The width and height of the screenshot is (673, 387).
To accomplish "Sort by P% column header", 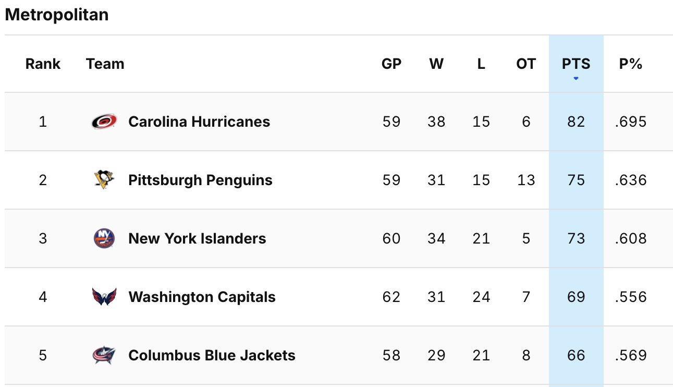I will (631, 64).
